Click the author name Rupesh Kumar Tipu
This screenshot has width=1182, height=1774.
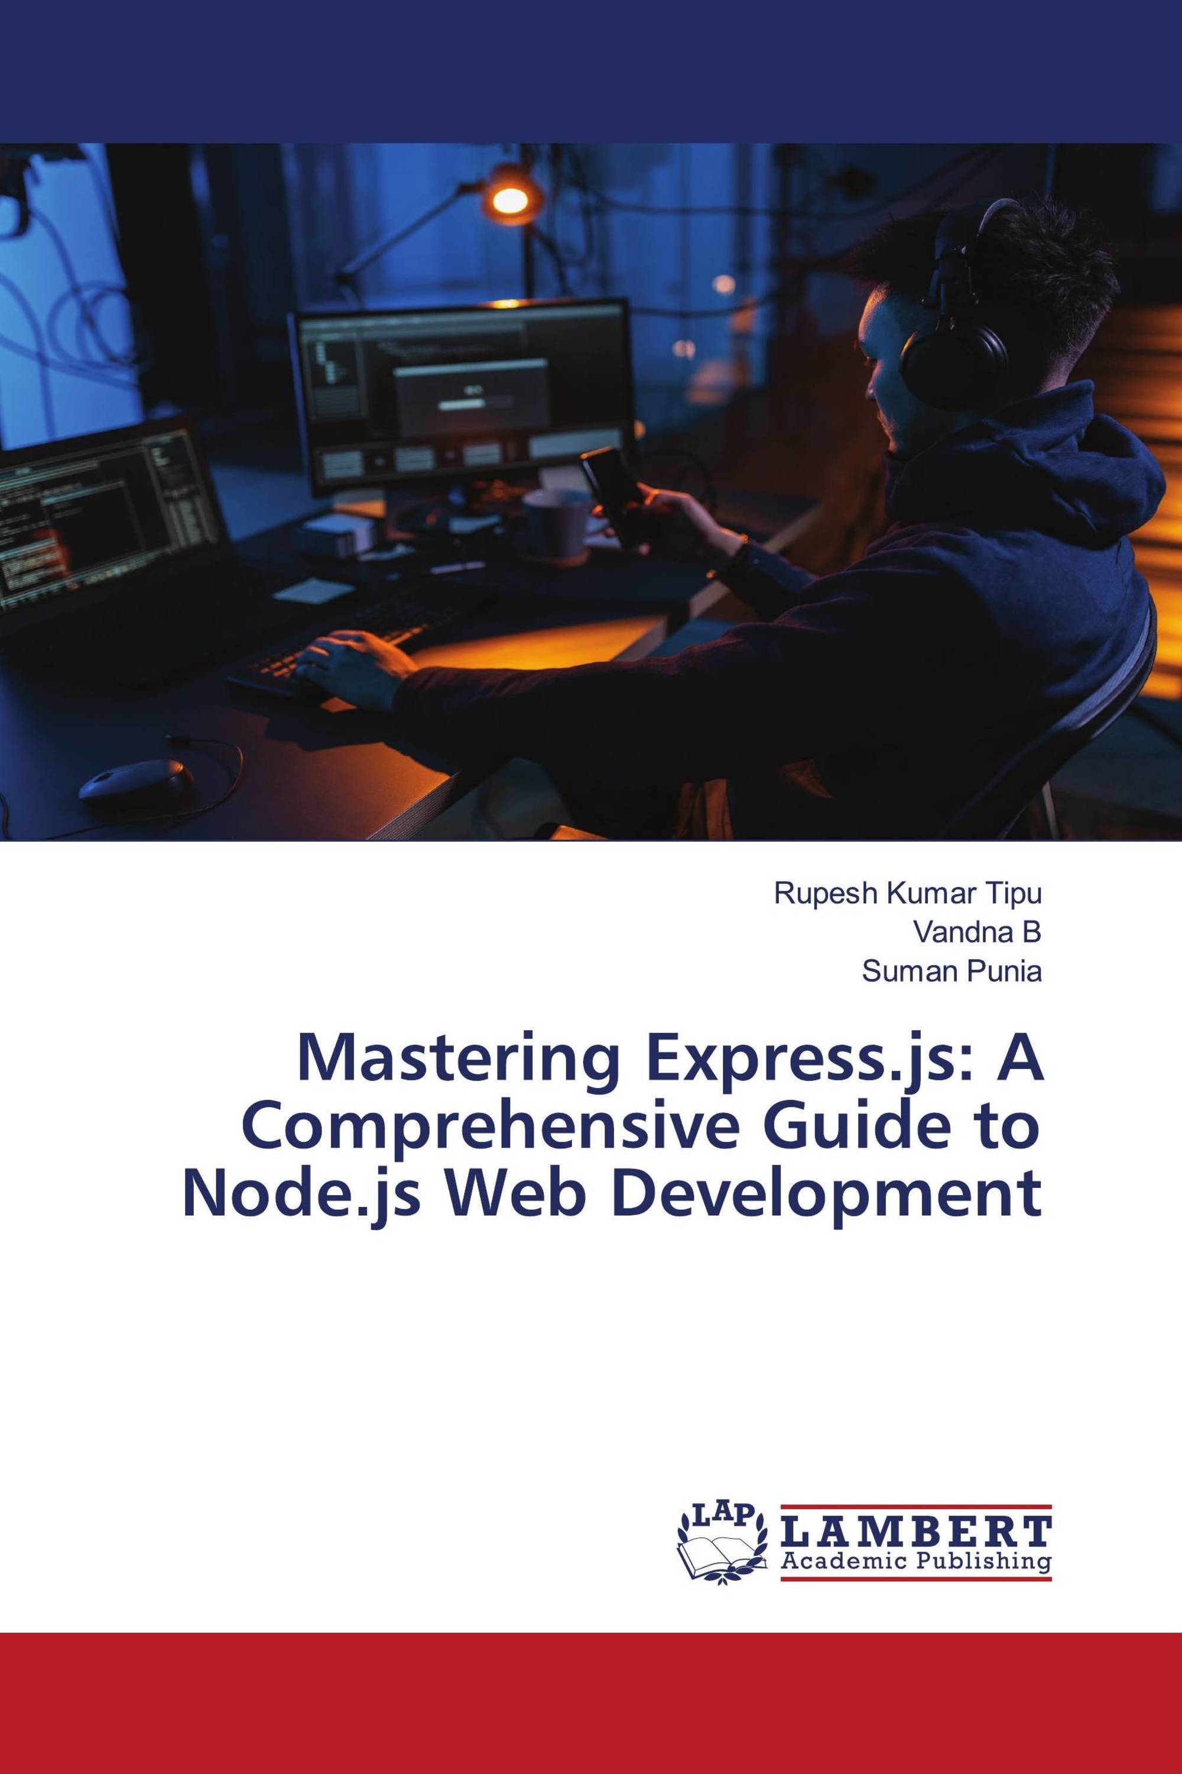[x=908, y=894]
